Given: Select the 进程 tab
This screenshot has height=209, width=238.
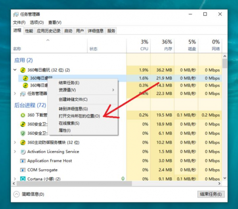Looking at the screenshot, I should [17, 31].
